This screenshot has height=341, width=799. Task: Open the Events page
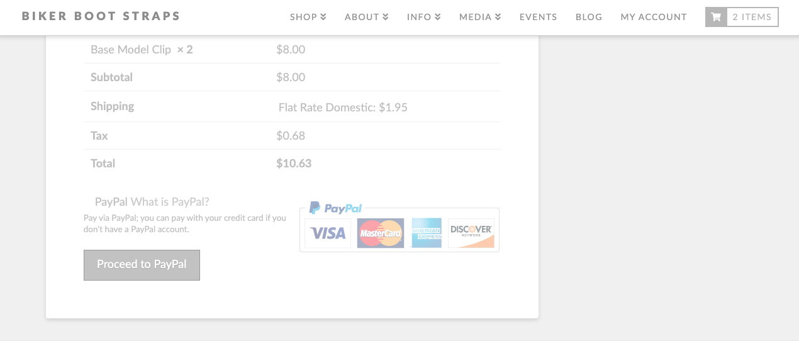coord(539,17)
